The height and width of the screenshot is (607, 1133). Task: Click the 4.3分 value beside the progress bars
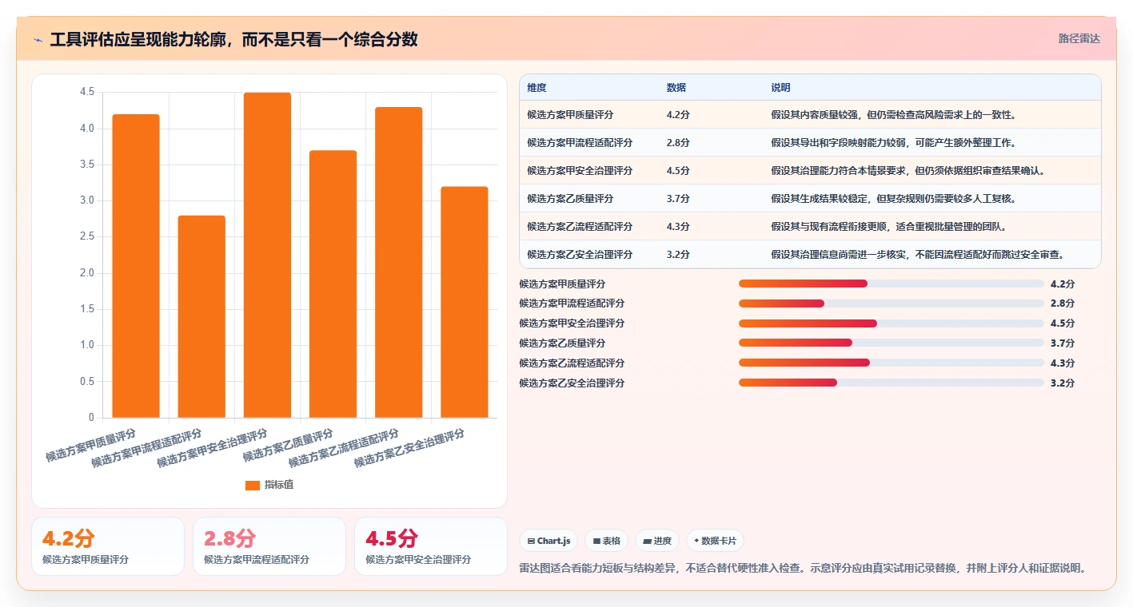tap(1063, 363)
